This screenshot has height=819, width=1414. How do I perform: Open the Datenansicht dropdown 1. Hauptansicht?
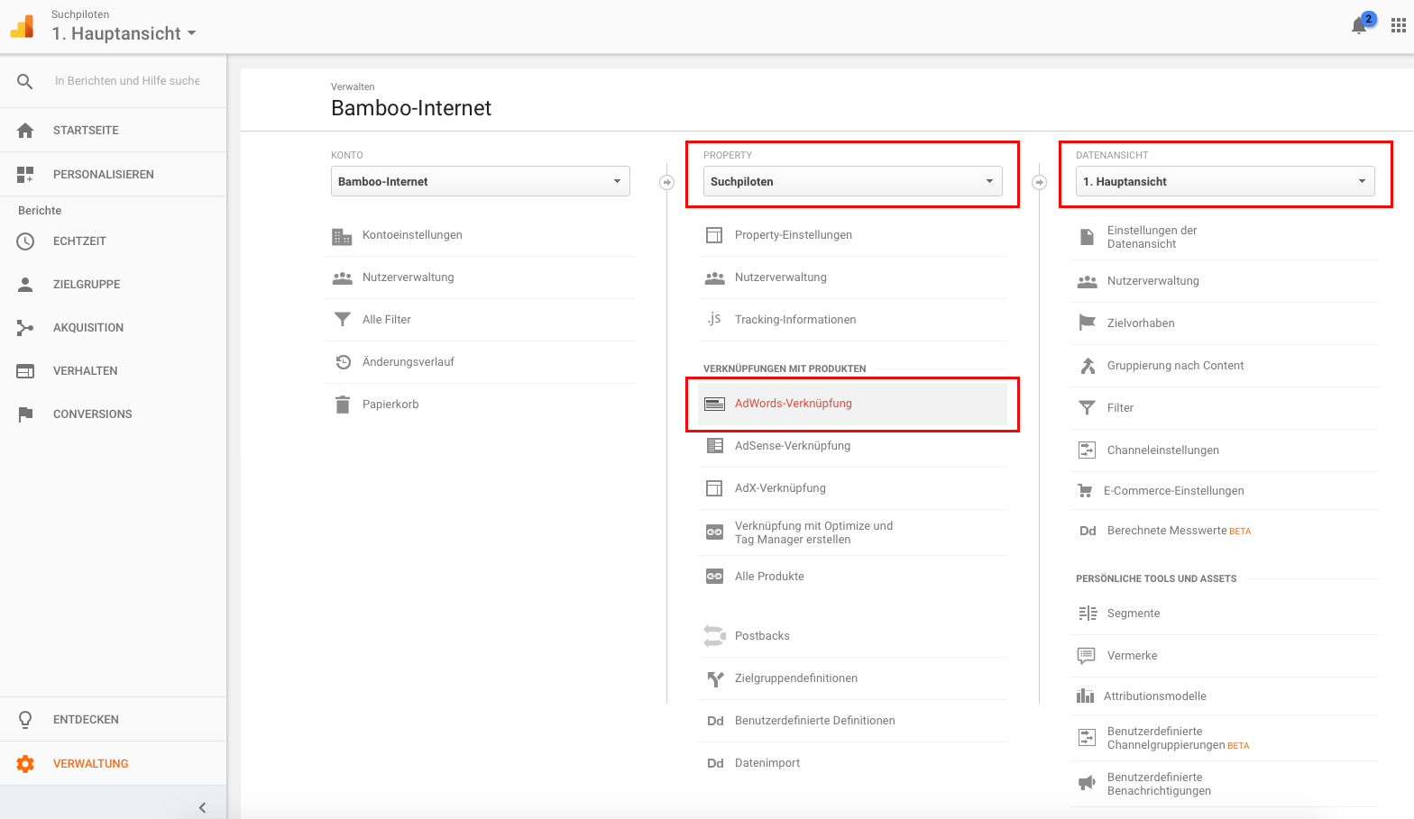click(x=1226, y=181)
